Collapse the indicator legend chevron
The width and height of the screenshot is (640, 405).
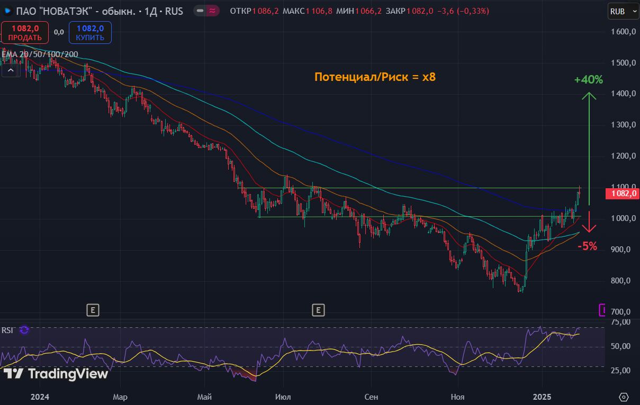click(11, 69)
